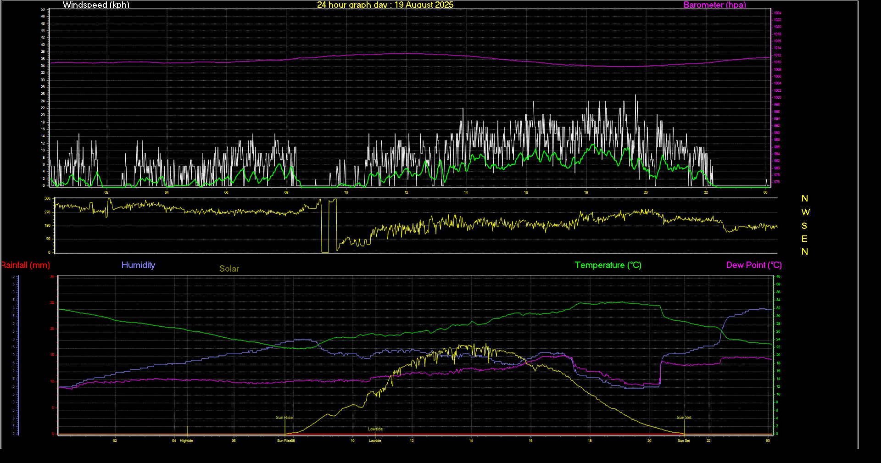
Task: Click '06' hour tick below windspeed graph
Action: tap(226, 192)
